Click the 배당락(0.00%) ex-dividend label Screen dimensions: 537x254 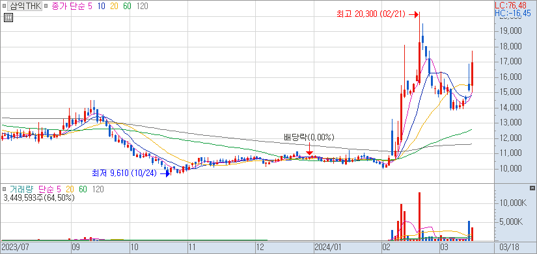pyautogui.click(x=309, y=138)
